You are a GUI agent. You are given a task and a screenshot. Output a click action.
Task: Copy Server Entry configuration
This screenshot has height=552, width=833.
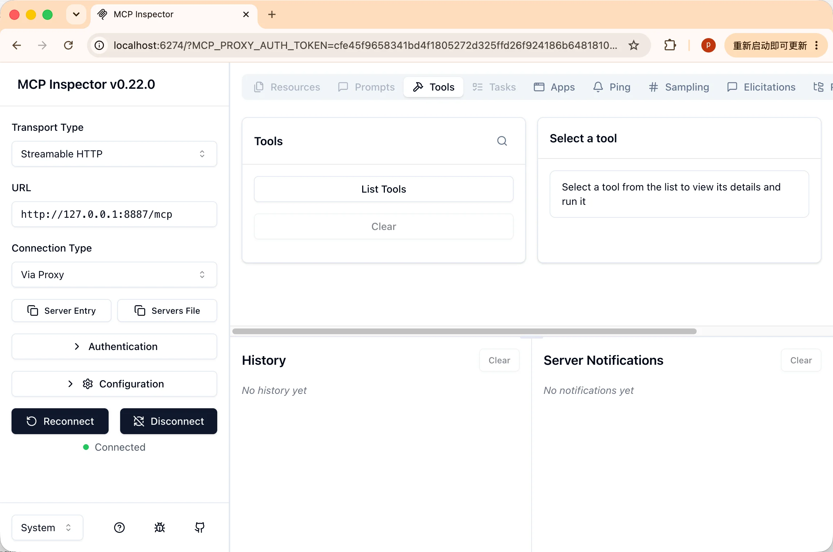[62, 310]
